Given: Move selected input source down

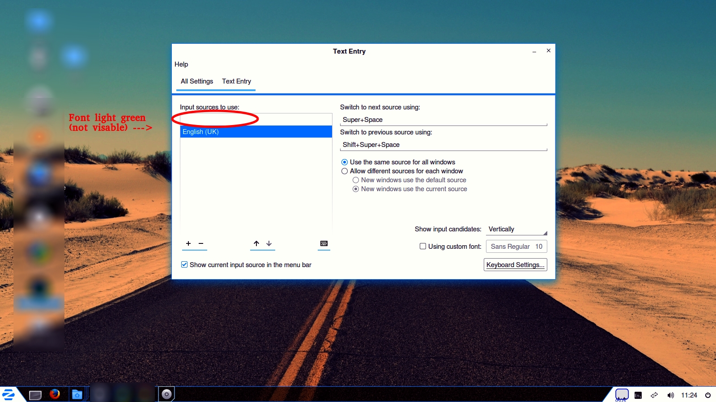Looking at the screenshot, I should click(x=269, y=243).
